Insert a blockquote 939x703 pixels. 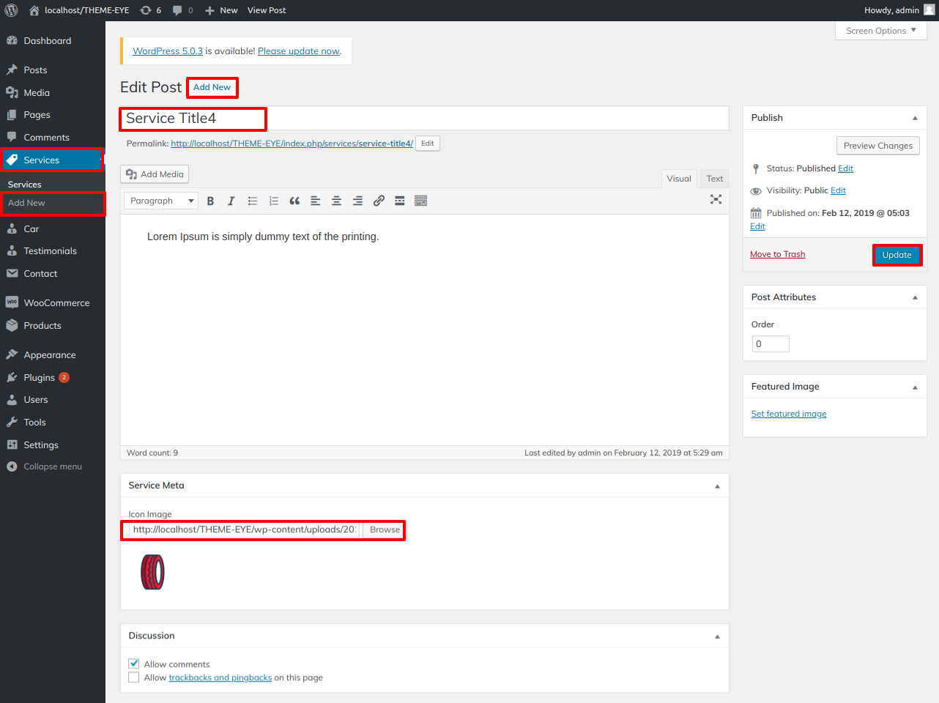tap(294, 201)
